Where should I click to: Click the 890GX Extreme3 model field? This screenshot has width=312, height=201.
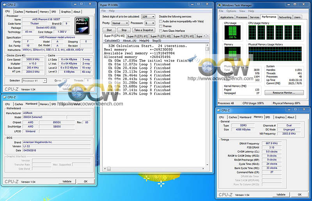44,117
